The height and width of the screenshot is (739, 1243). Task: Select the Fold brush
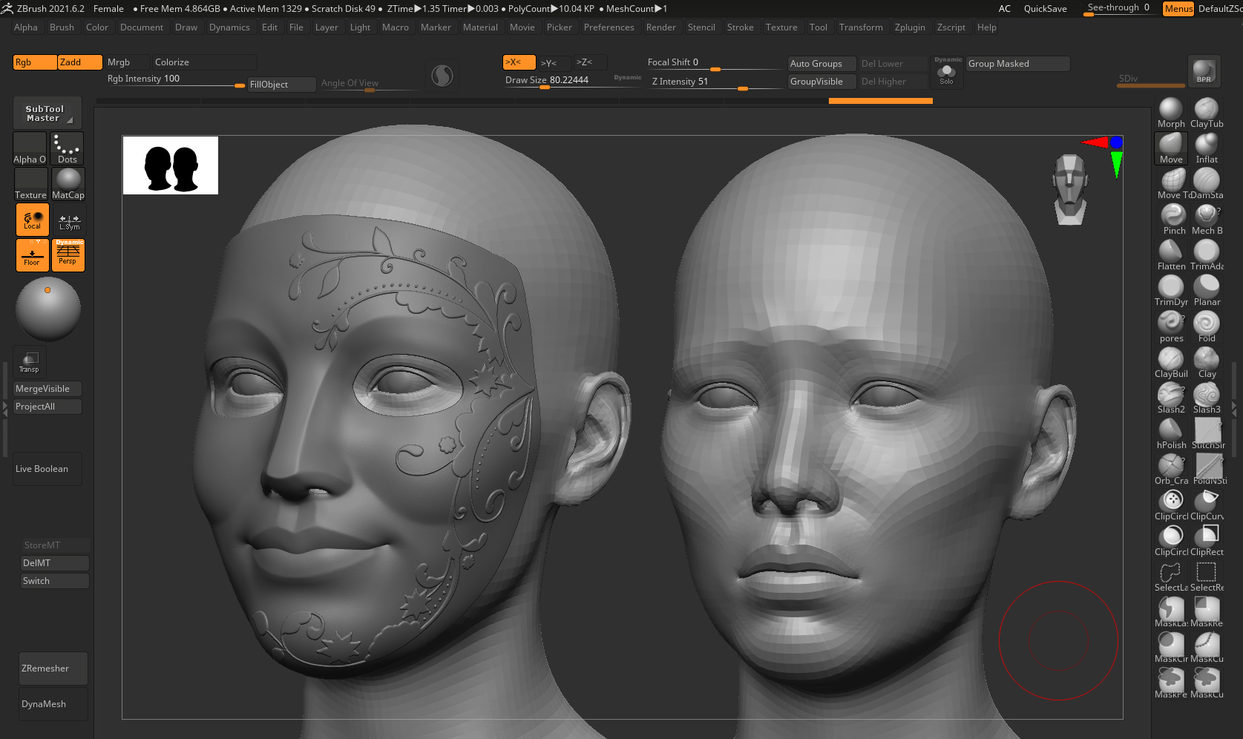pos(1207,327)
